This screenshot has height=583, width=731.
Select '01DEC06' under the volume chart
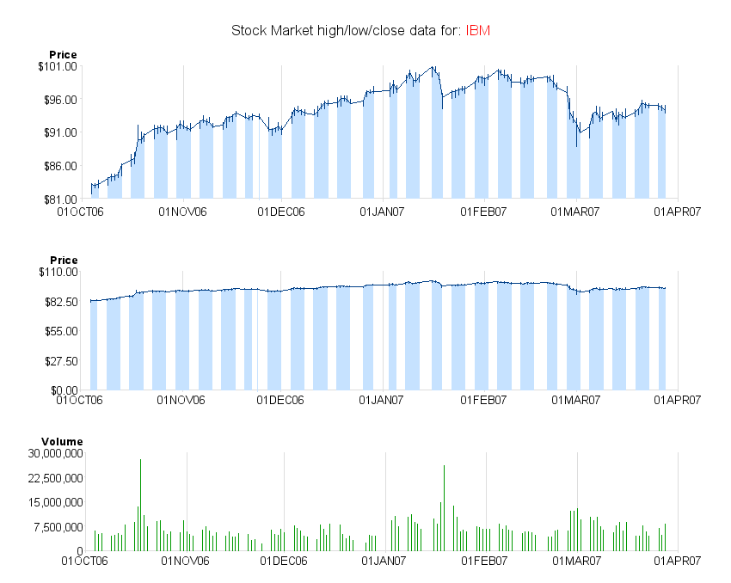(284, 560)
